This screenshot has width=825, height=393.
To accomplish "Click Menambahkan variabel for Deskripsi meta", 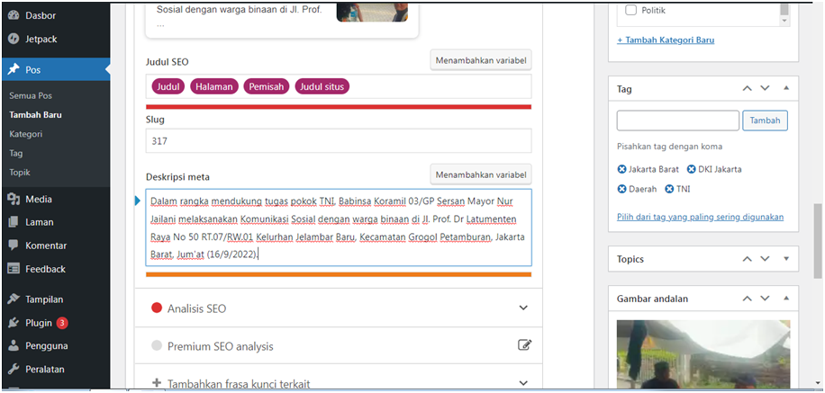I will pyautogui.click(x=481, y=174).
